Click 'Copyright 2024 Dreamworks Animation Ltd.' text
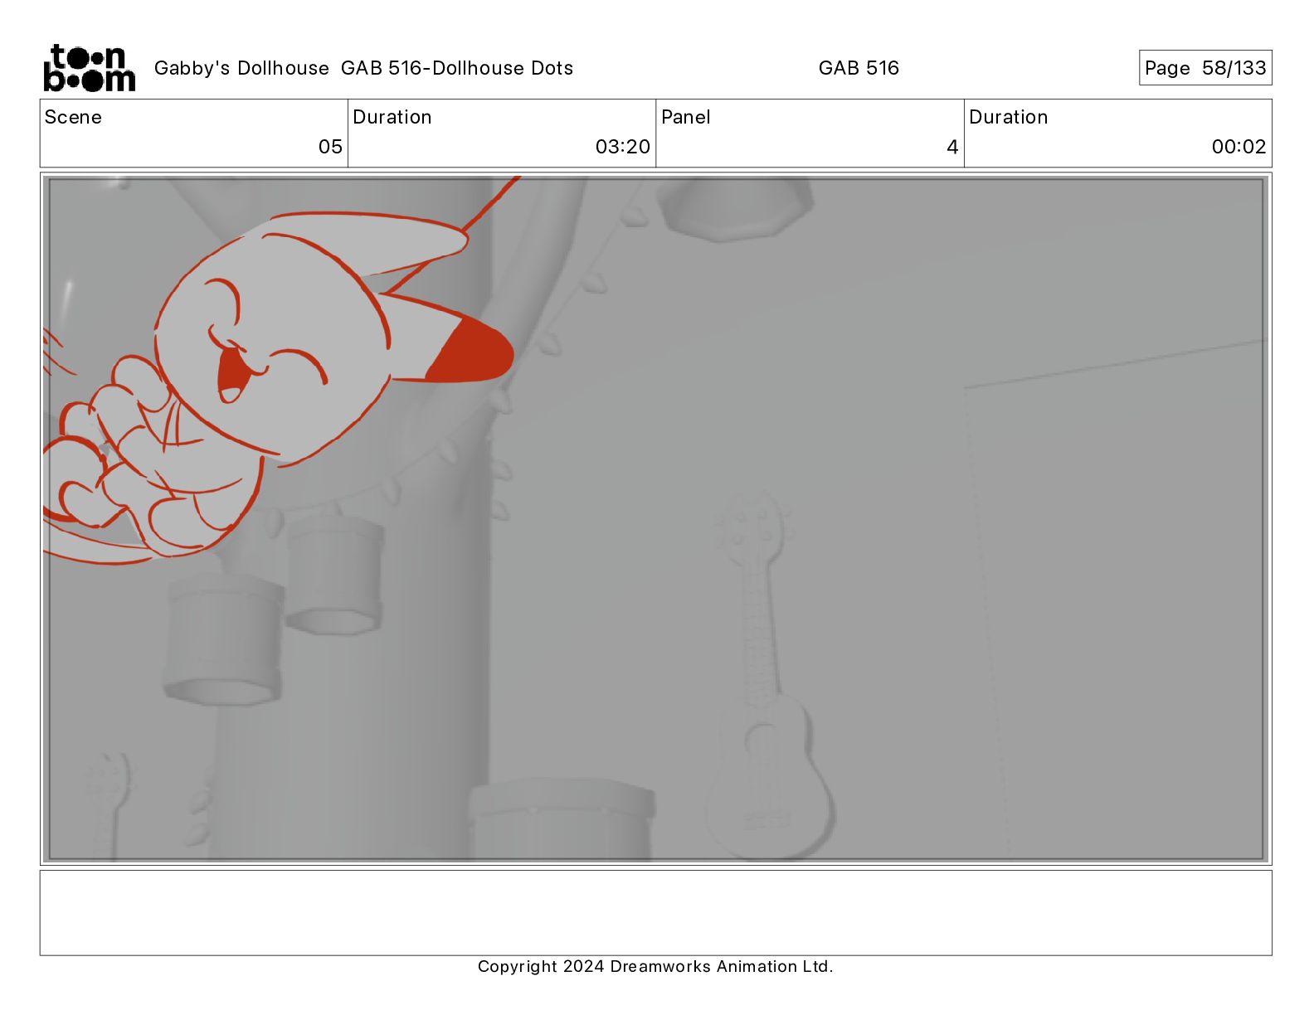1314x1015 pixels. [655, 967]
